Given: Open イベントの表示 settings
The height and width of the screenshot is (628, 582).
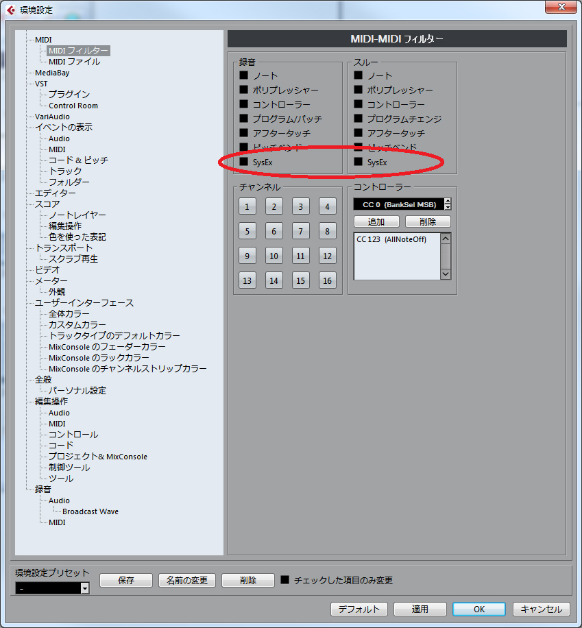Looking at the screenshot, I should tap(64, 128).
